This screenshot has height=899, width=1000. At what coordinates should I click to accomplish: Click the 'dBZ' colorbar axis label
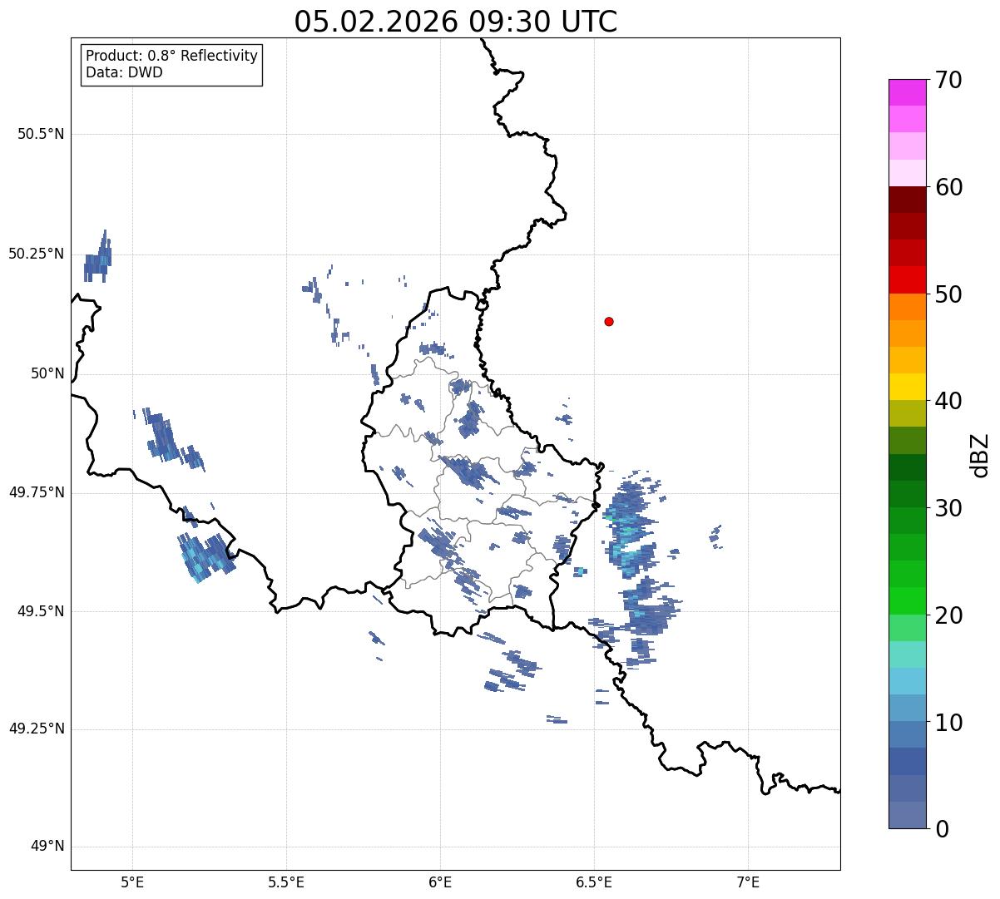click(x=980, y=455)
